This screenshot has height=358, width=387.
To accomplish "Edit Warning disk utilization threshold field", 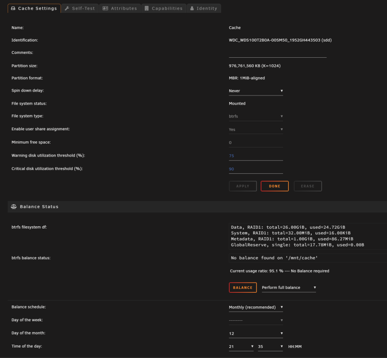I will coord(255,156).
